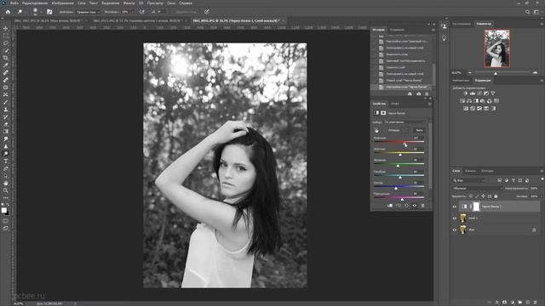Enable airbrush mode icon in options bar
This screenshot has height=306, width=545.
142,12
